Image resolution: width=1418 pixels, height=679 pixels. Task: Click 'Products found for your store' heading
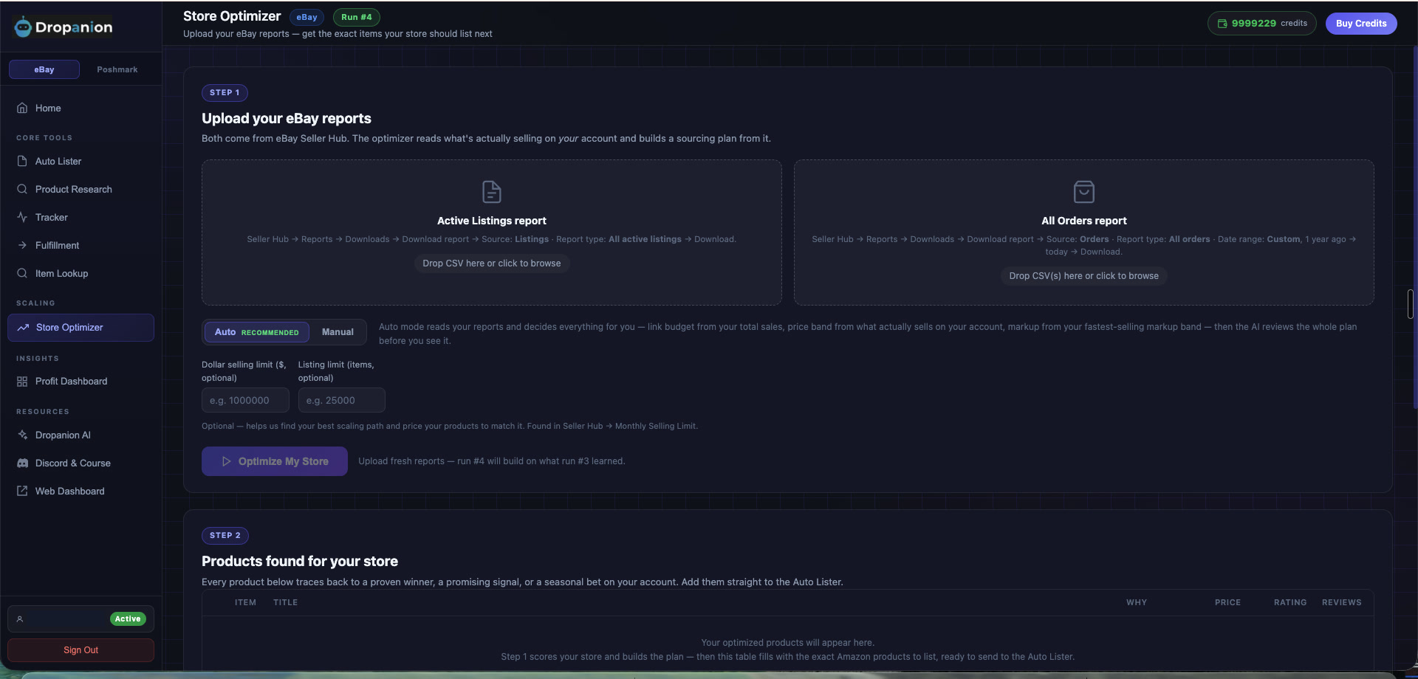click(x=300, y=562)
